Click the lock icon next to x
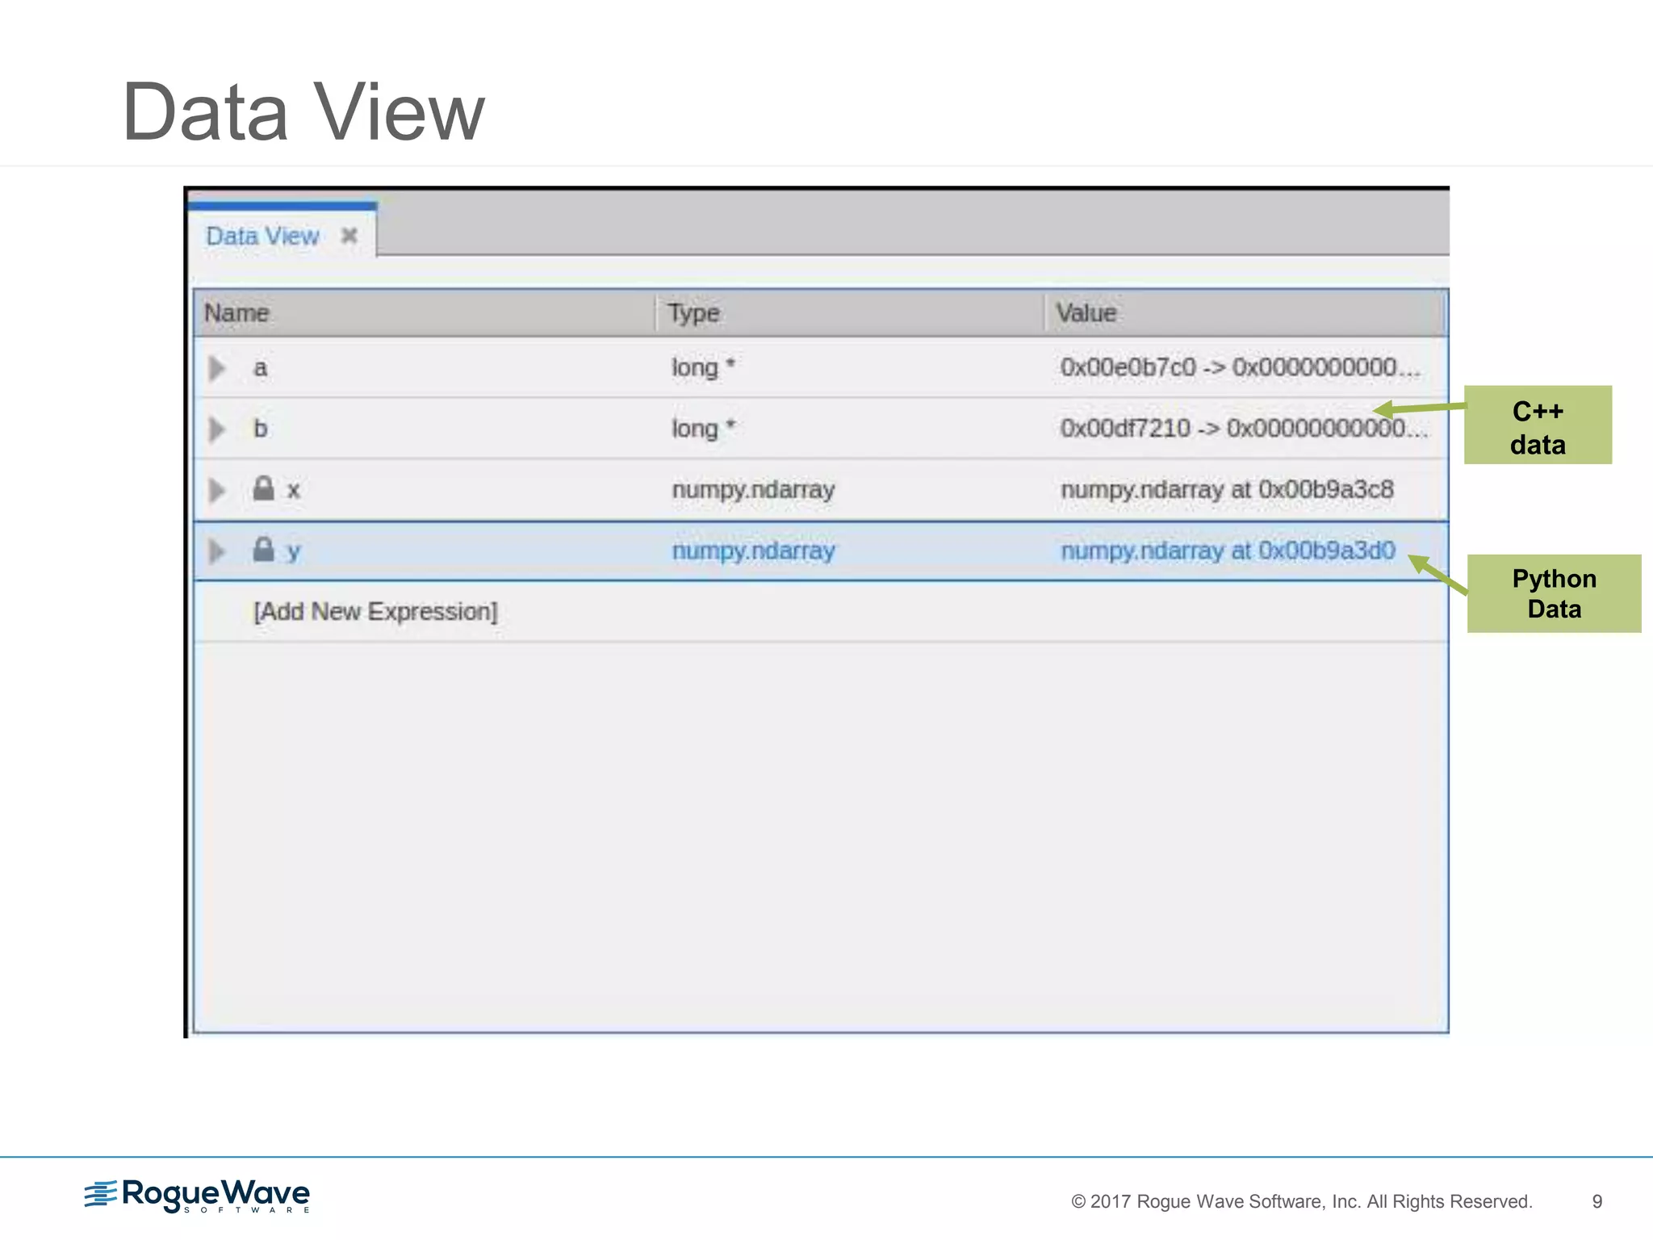Image resolution: width=1653 pixels, height=1240 pixels. [x=264, y=488]
